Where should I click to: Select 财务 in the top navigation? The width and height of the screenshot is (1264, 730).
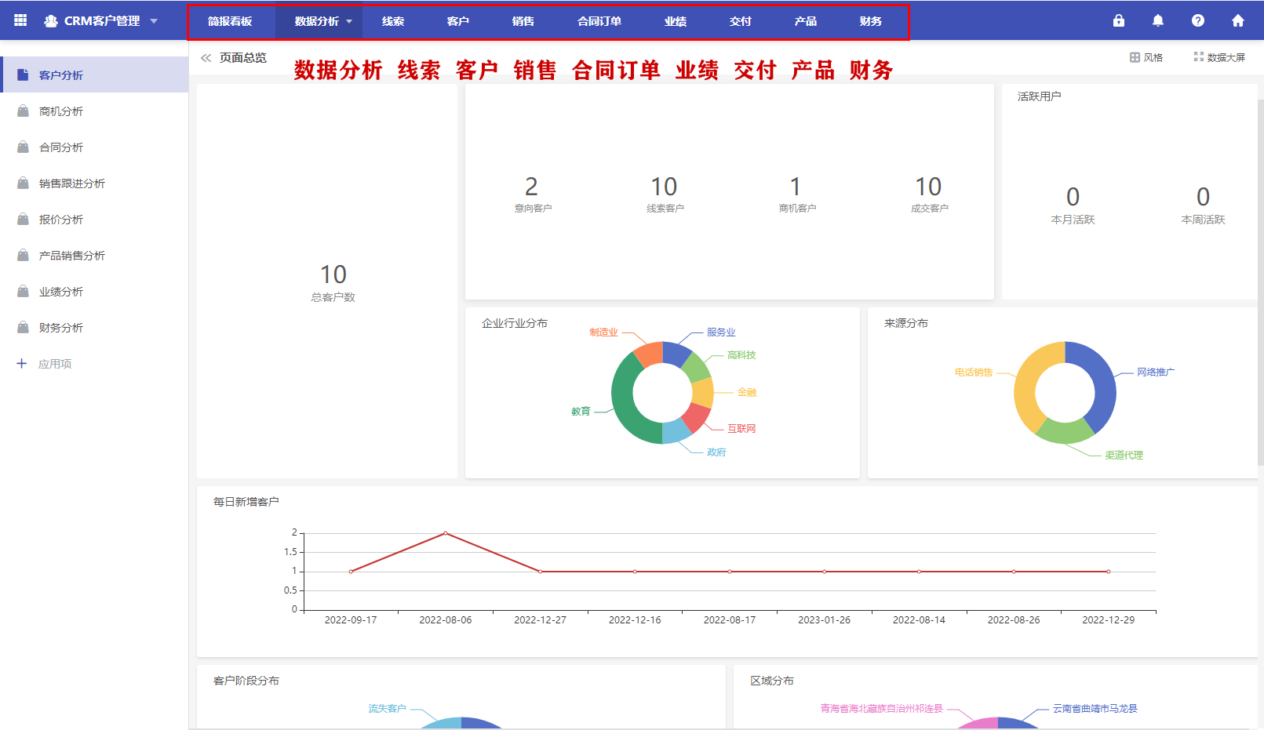[869, 22]
